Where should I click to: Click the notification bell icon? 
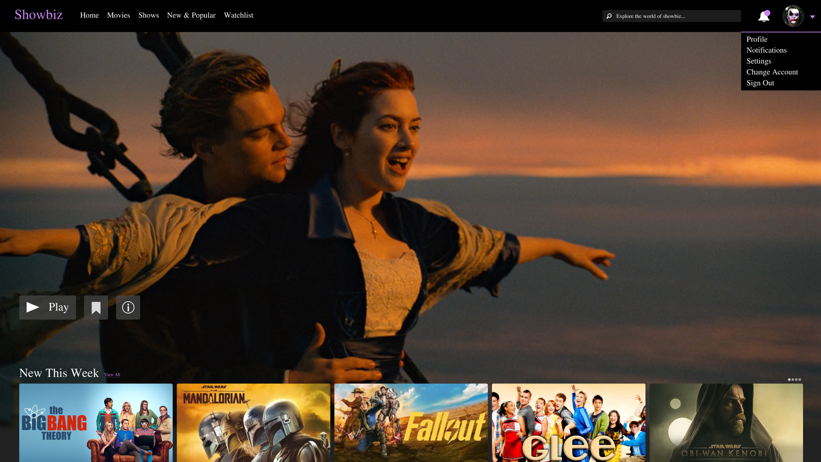[764, 16]
